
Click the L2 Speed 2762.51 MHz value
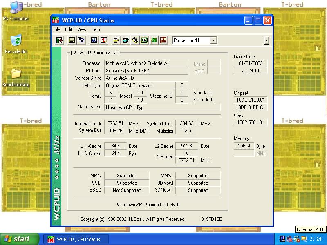pyautogui.click(x=187, y=160)
